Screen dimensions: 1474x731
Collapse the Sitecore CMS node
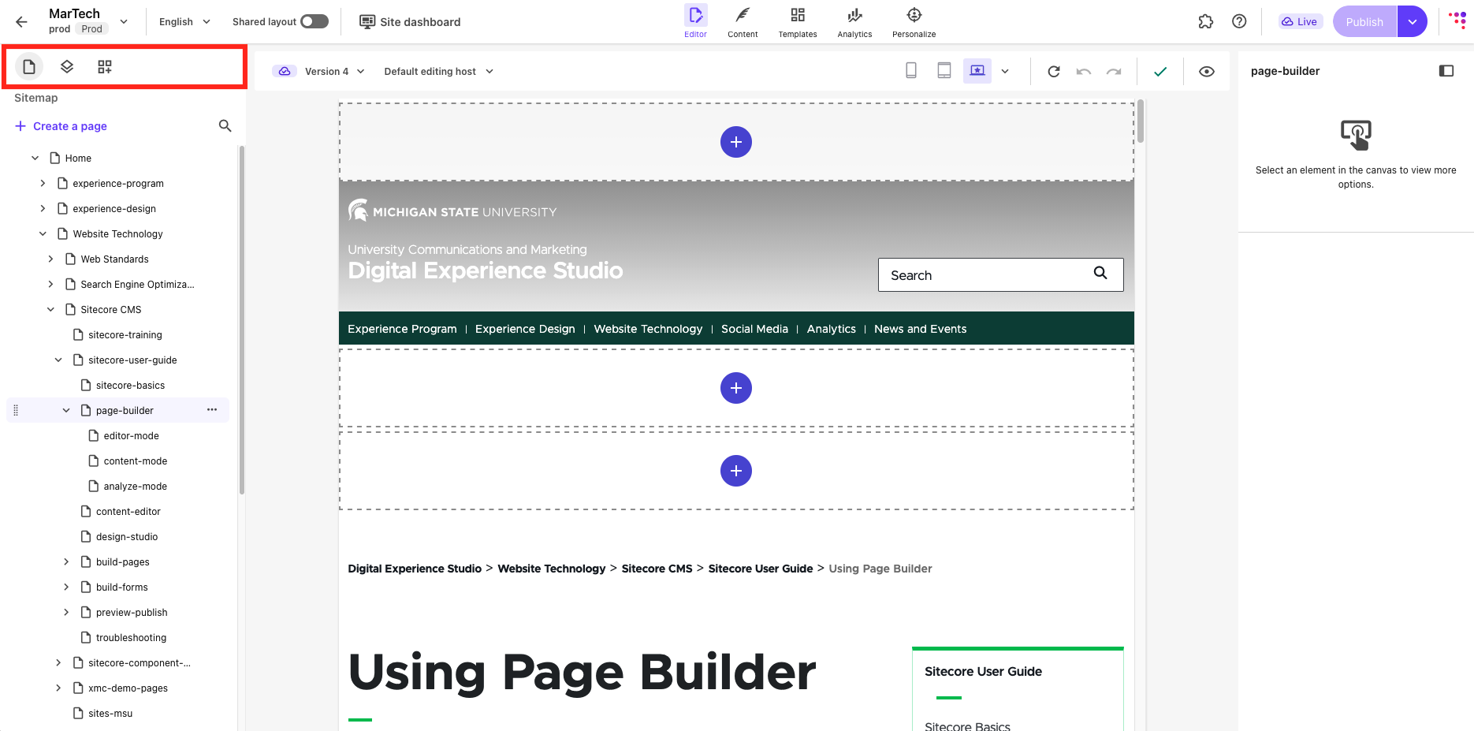(50, 309)
